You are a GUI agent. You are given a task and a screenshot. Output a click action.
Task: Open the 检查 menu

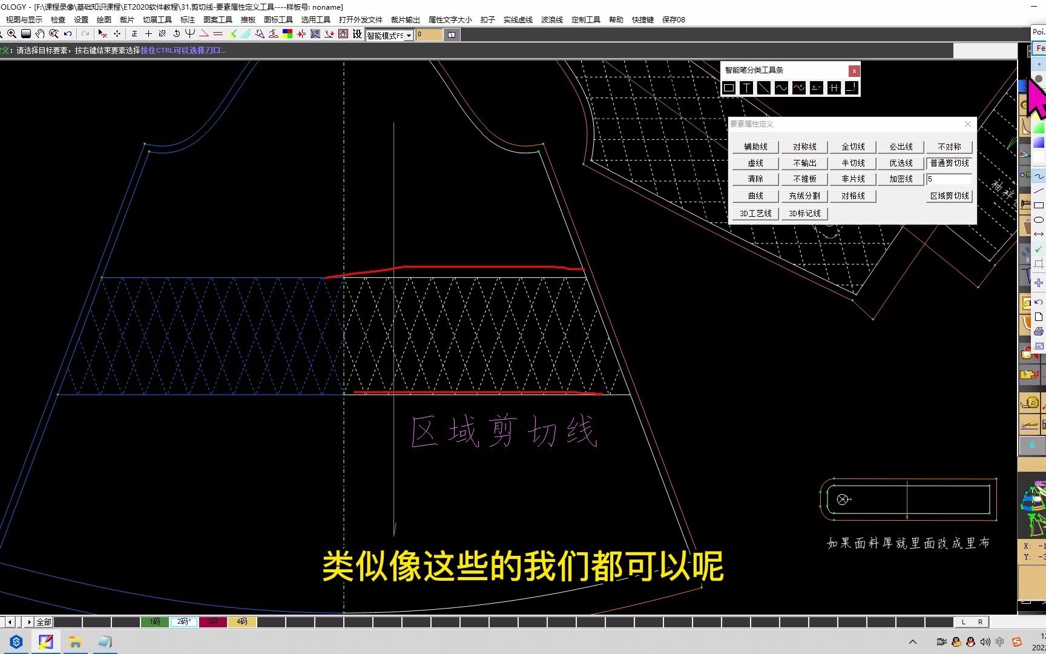tap(58, 20)
